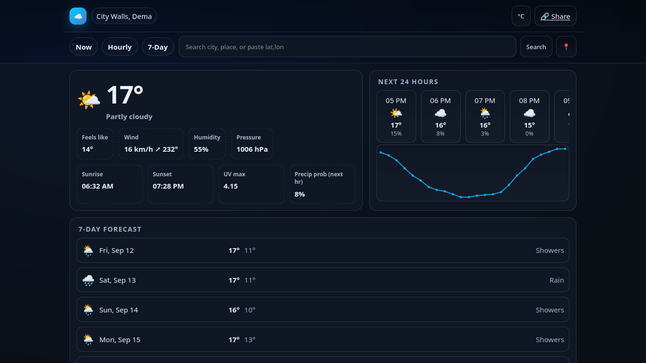Click the 05 PM hourly weather icon
Image resolution: width=646 pixels, height=363 pixels.
[x=396, y=113]
